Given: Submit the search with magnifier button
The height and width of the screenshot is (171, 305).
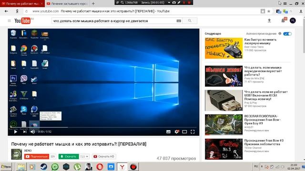Looking at the screenshot, I should [x=190, y=21].
